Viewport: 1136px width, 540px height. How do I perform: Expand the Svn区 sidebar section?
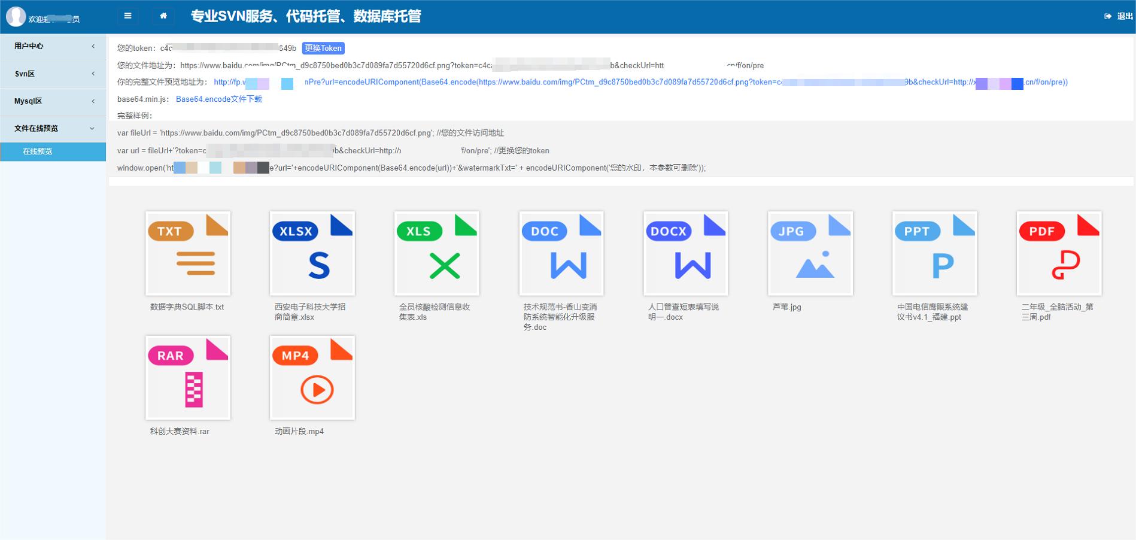point(53,74)
